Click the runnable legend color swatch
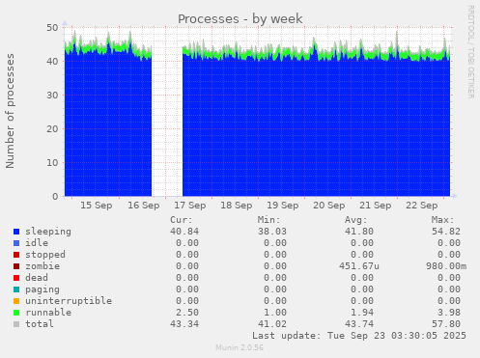 (x=16, y=313)
